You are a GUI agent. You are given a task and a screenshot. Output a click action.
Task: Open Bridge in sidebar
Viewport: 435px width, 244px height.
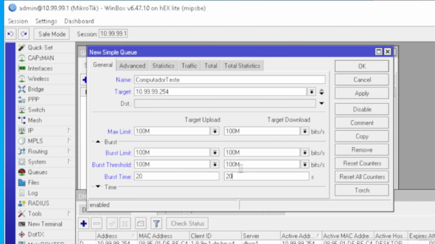pyautogui.click(x=36, y=89)
